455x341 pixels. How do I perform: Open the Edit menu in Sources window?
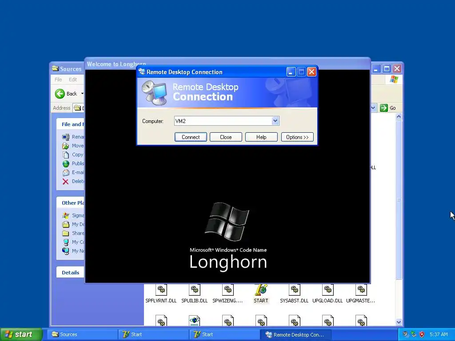73,79
